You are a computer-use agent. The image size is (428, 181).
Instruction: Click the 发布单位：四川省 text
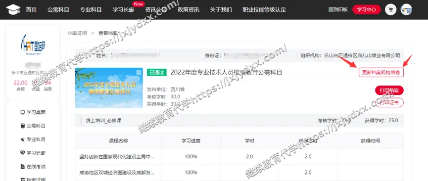(166, 90)
